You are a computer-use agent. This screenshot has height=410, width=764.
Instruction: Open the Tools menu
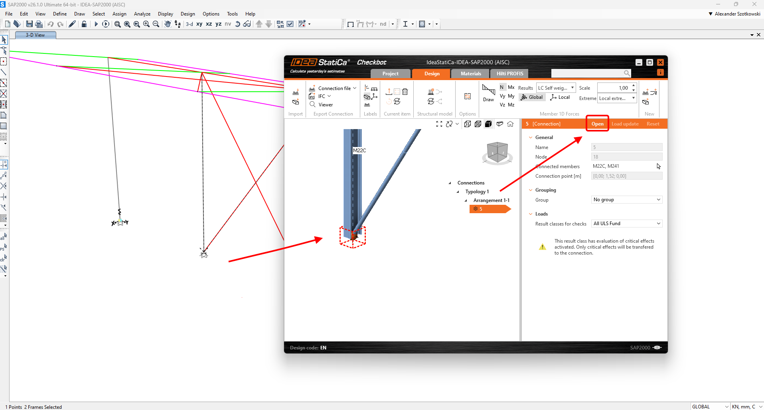coord(233,14)
